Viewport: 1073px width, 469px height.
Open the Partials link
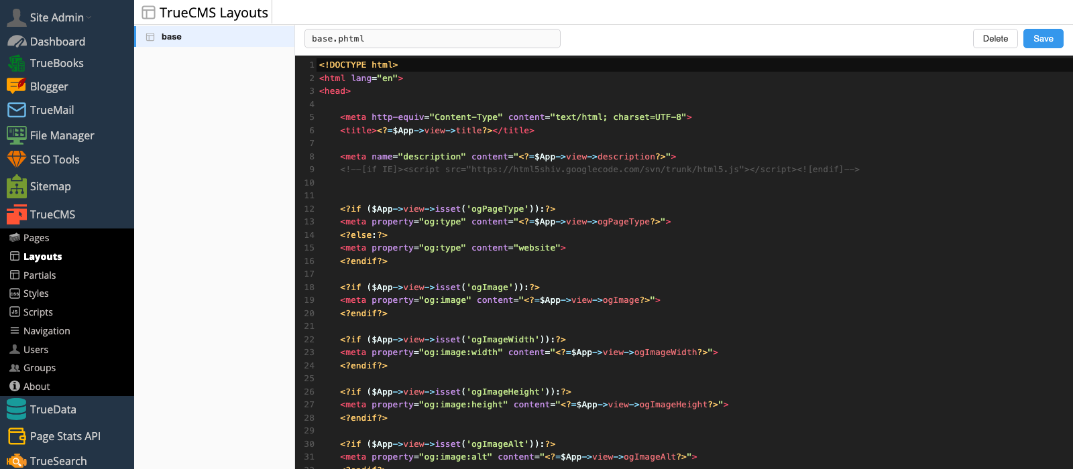click(40, 275)
